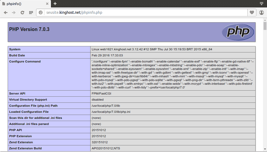Click the API320151012,NTS value
This screenshot has width=267, height=152.
[106, 149]
